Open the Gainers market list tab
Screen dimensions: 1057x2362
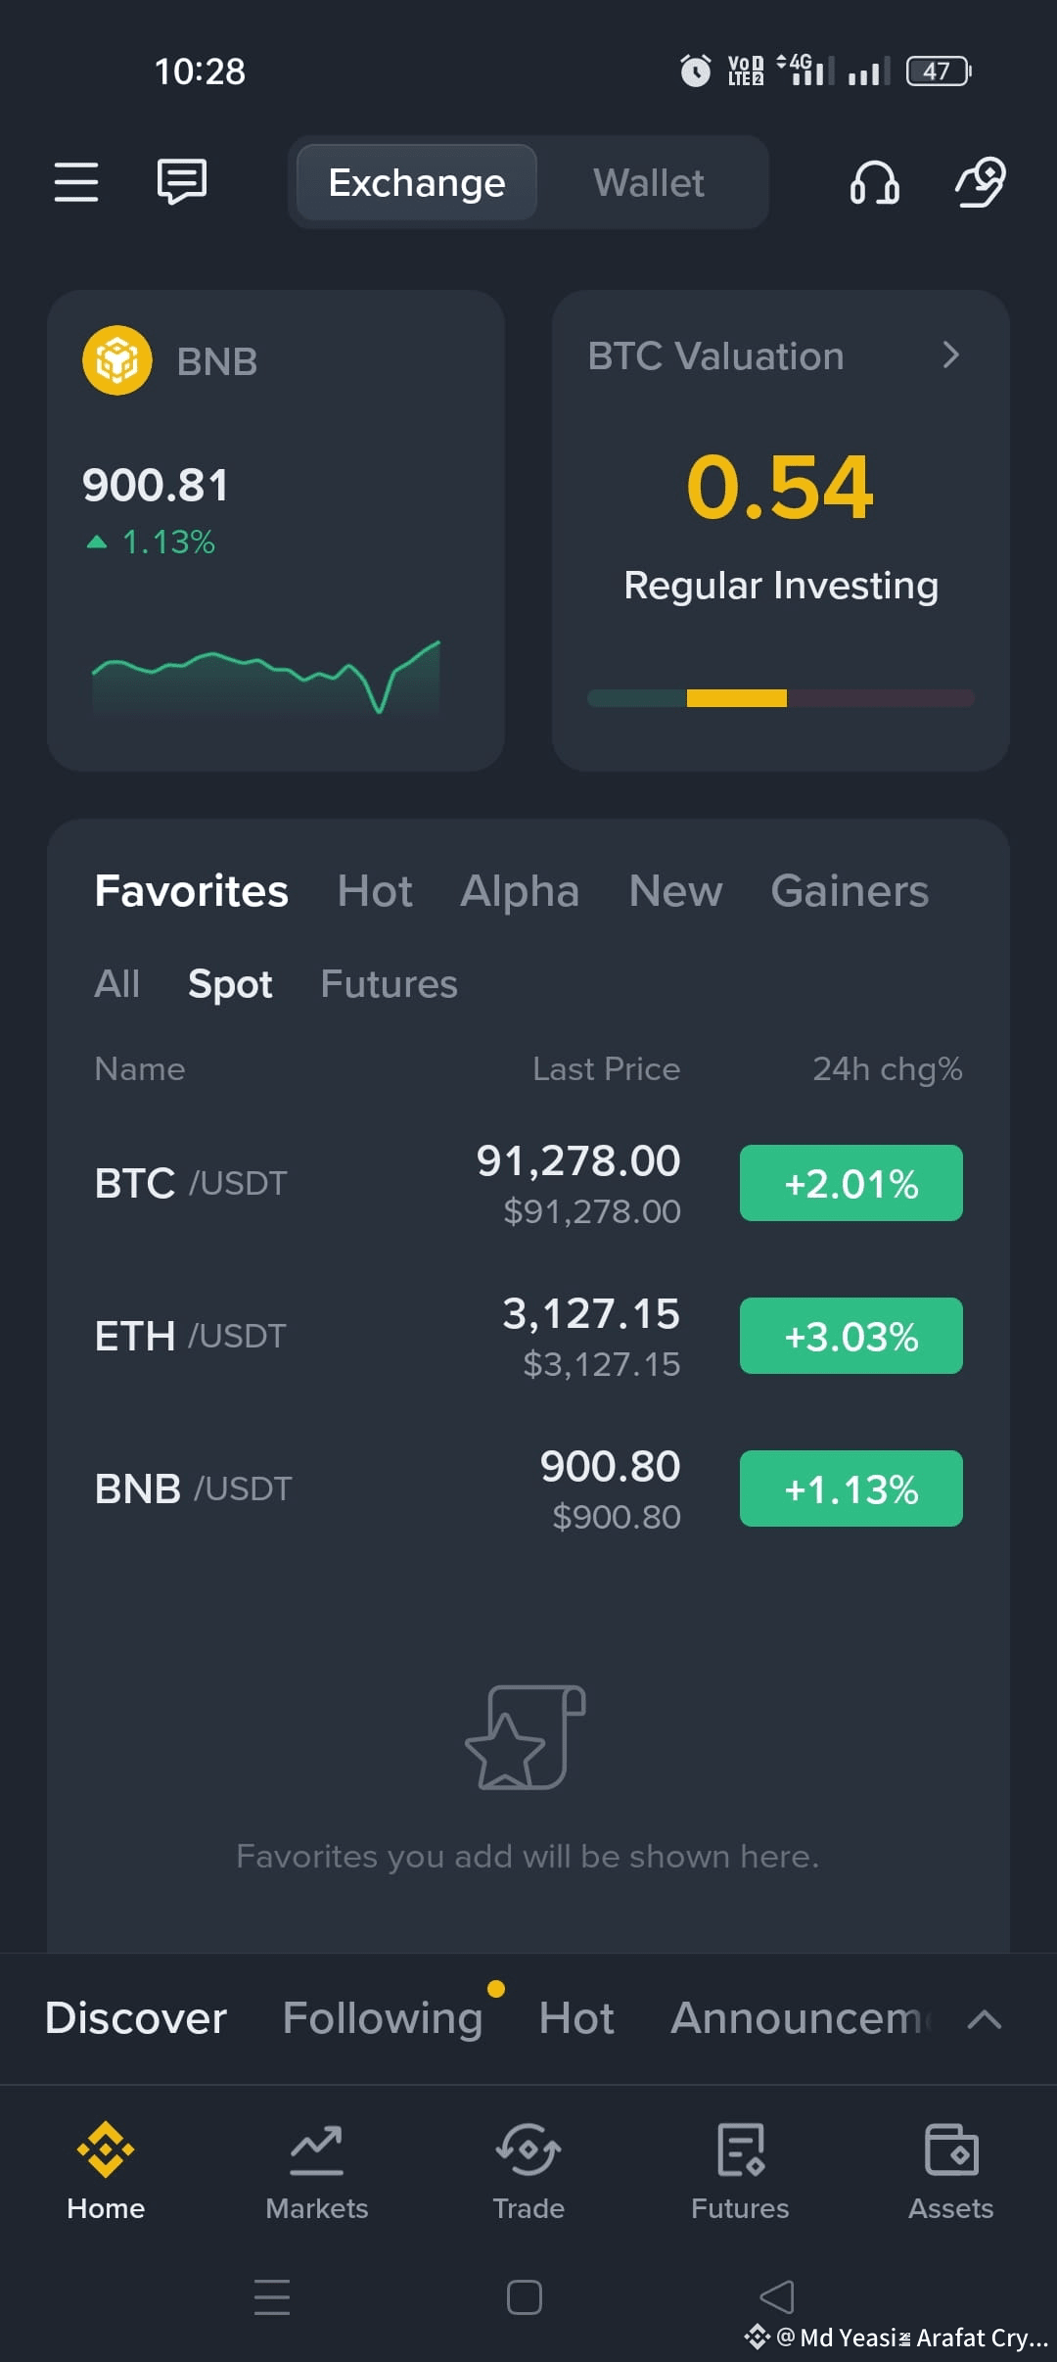tap(850, 891)
